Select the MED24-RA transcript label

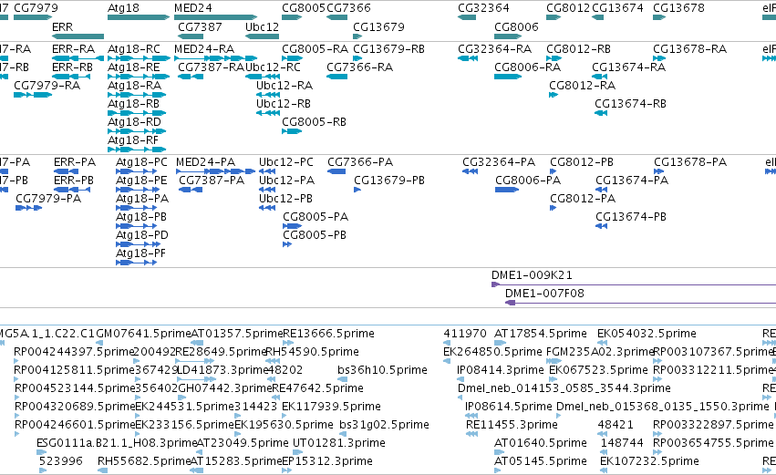(204, 49)
